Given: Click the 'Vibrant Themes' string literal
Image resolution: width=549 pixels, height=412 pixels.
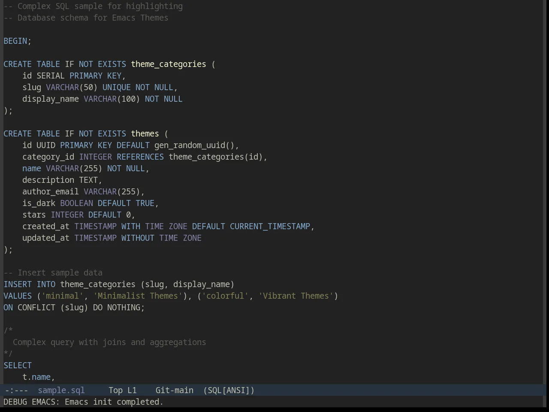Looking at the screenshot, I should click(x=296, y=296).
